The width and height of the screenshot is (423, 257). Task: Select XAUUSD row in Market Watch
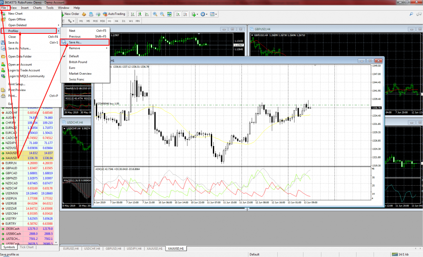point(27,158)
